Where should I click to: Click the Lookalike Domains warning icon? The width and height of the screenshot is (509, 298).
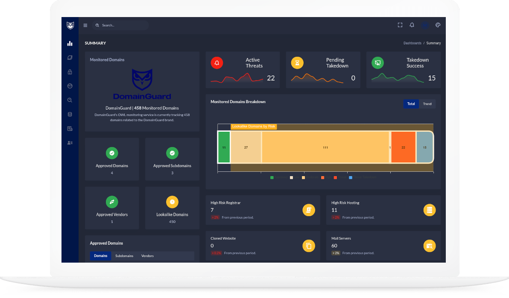click(173, 202)
